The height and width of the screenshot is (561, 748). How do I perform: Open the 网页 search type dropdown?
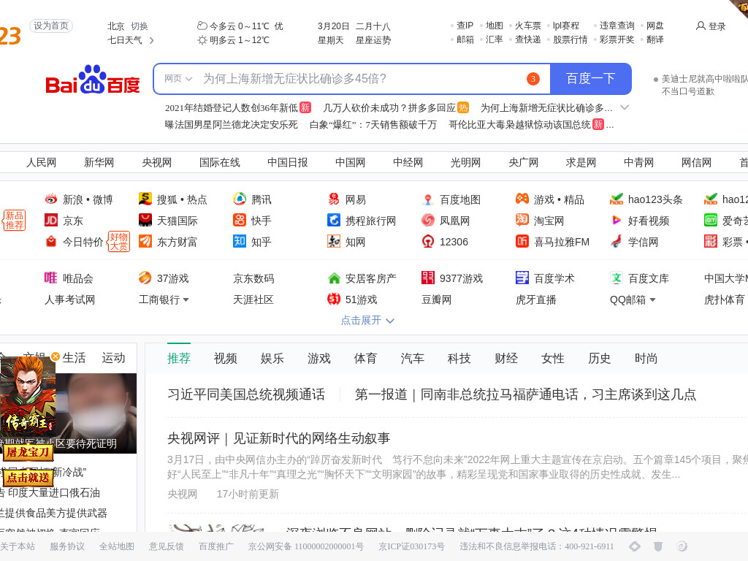(x=178, y=79)
